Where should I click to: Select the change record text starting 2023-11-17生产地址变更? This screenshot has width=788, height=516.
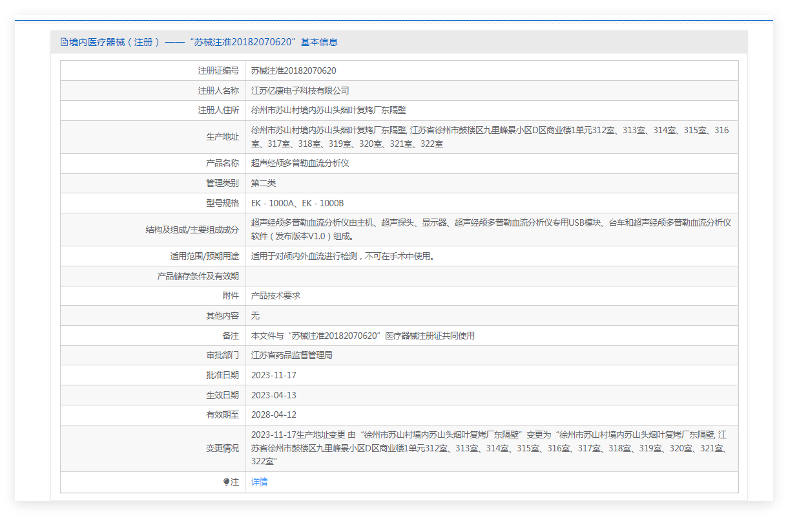point(490,448)
